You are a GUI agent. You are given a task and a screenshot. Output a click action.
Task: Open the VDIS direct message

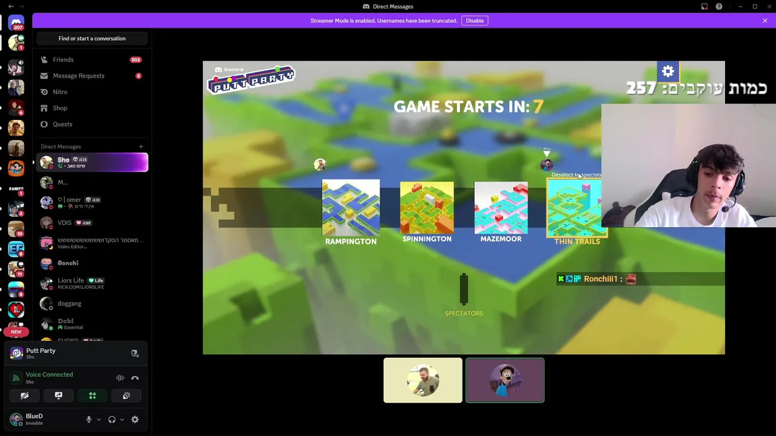pos(92,223)
